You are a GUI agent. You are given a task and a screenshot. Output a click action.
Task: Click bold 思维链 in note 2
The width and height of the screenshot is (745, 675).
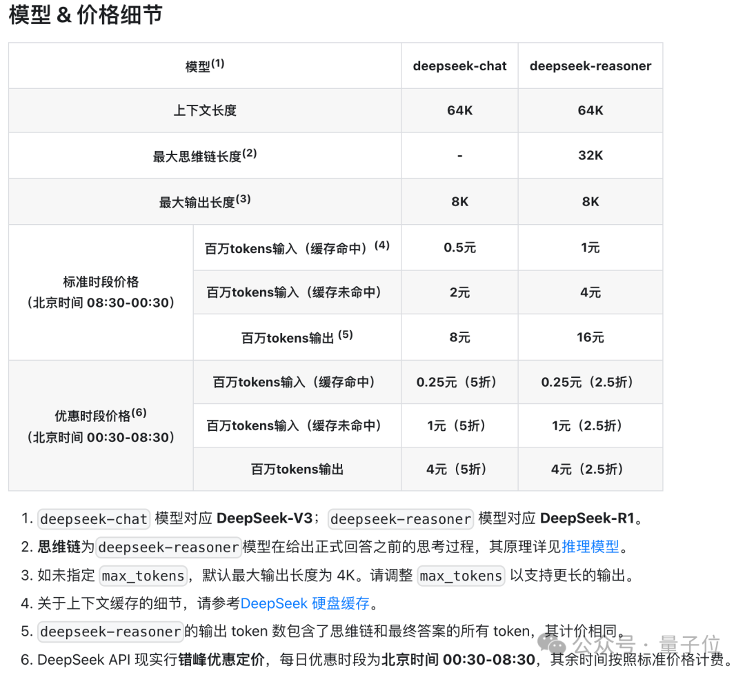(x=59, y=547)
